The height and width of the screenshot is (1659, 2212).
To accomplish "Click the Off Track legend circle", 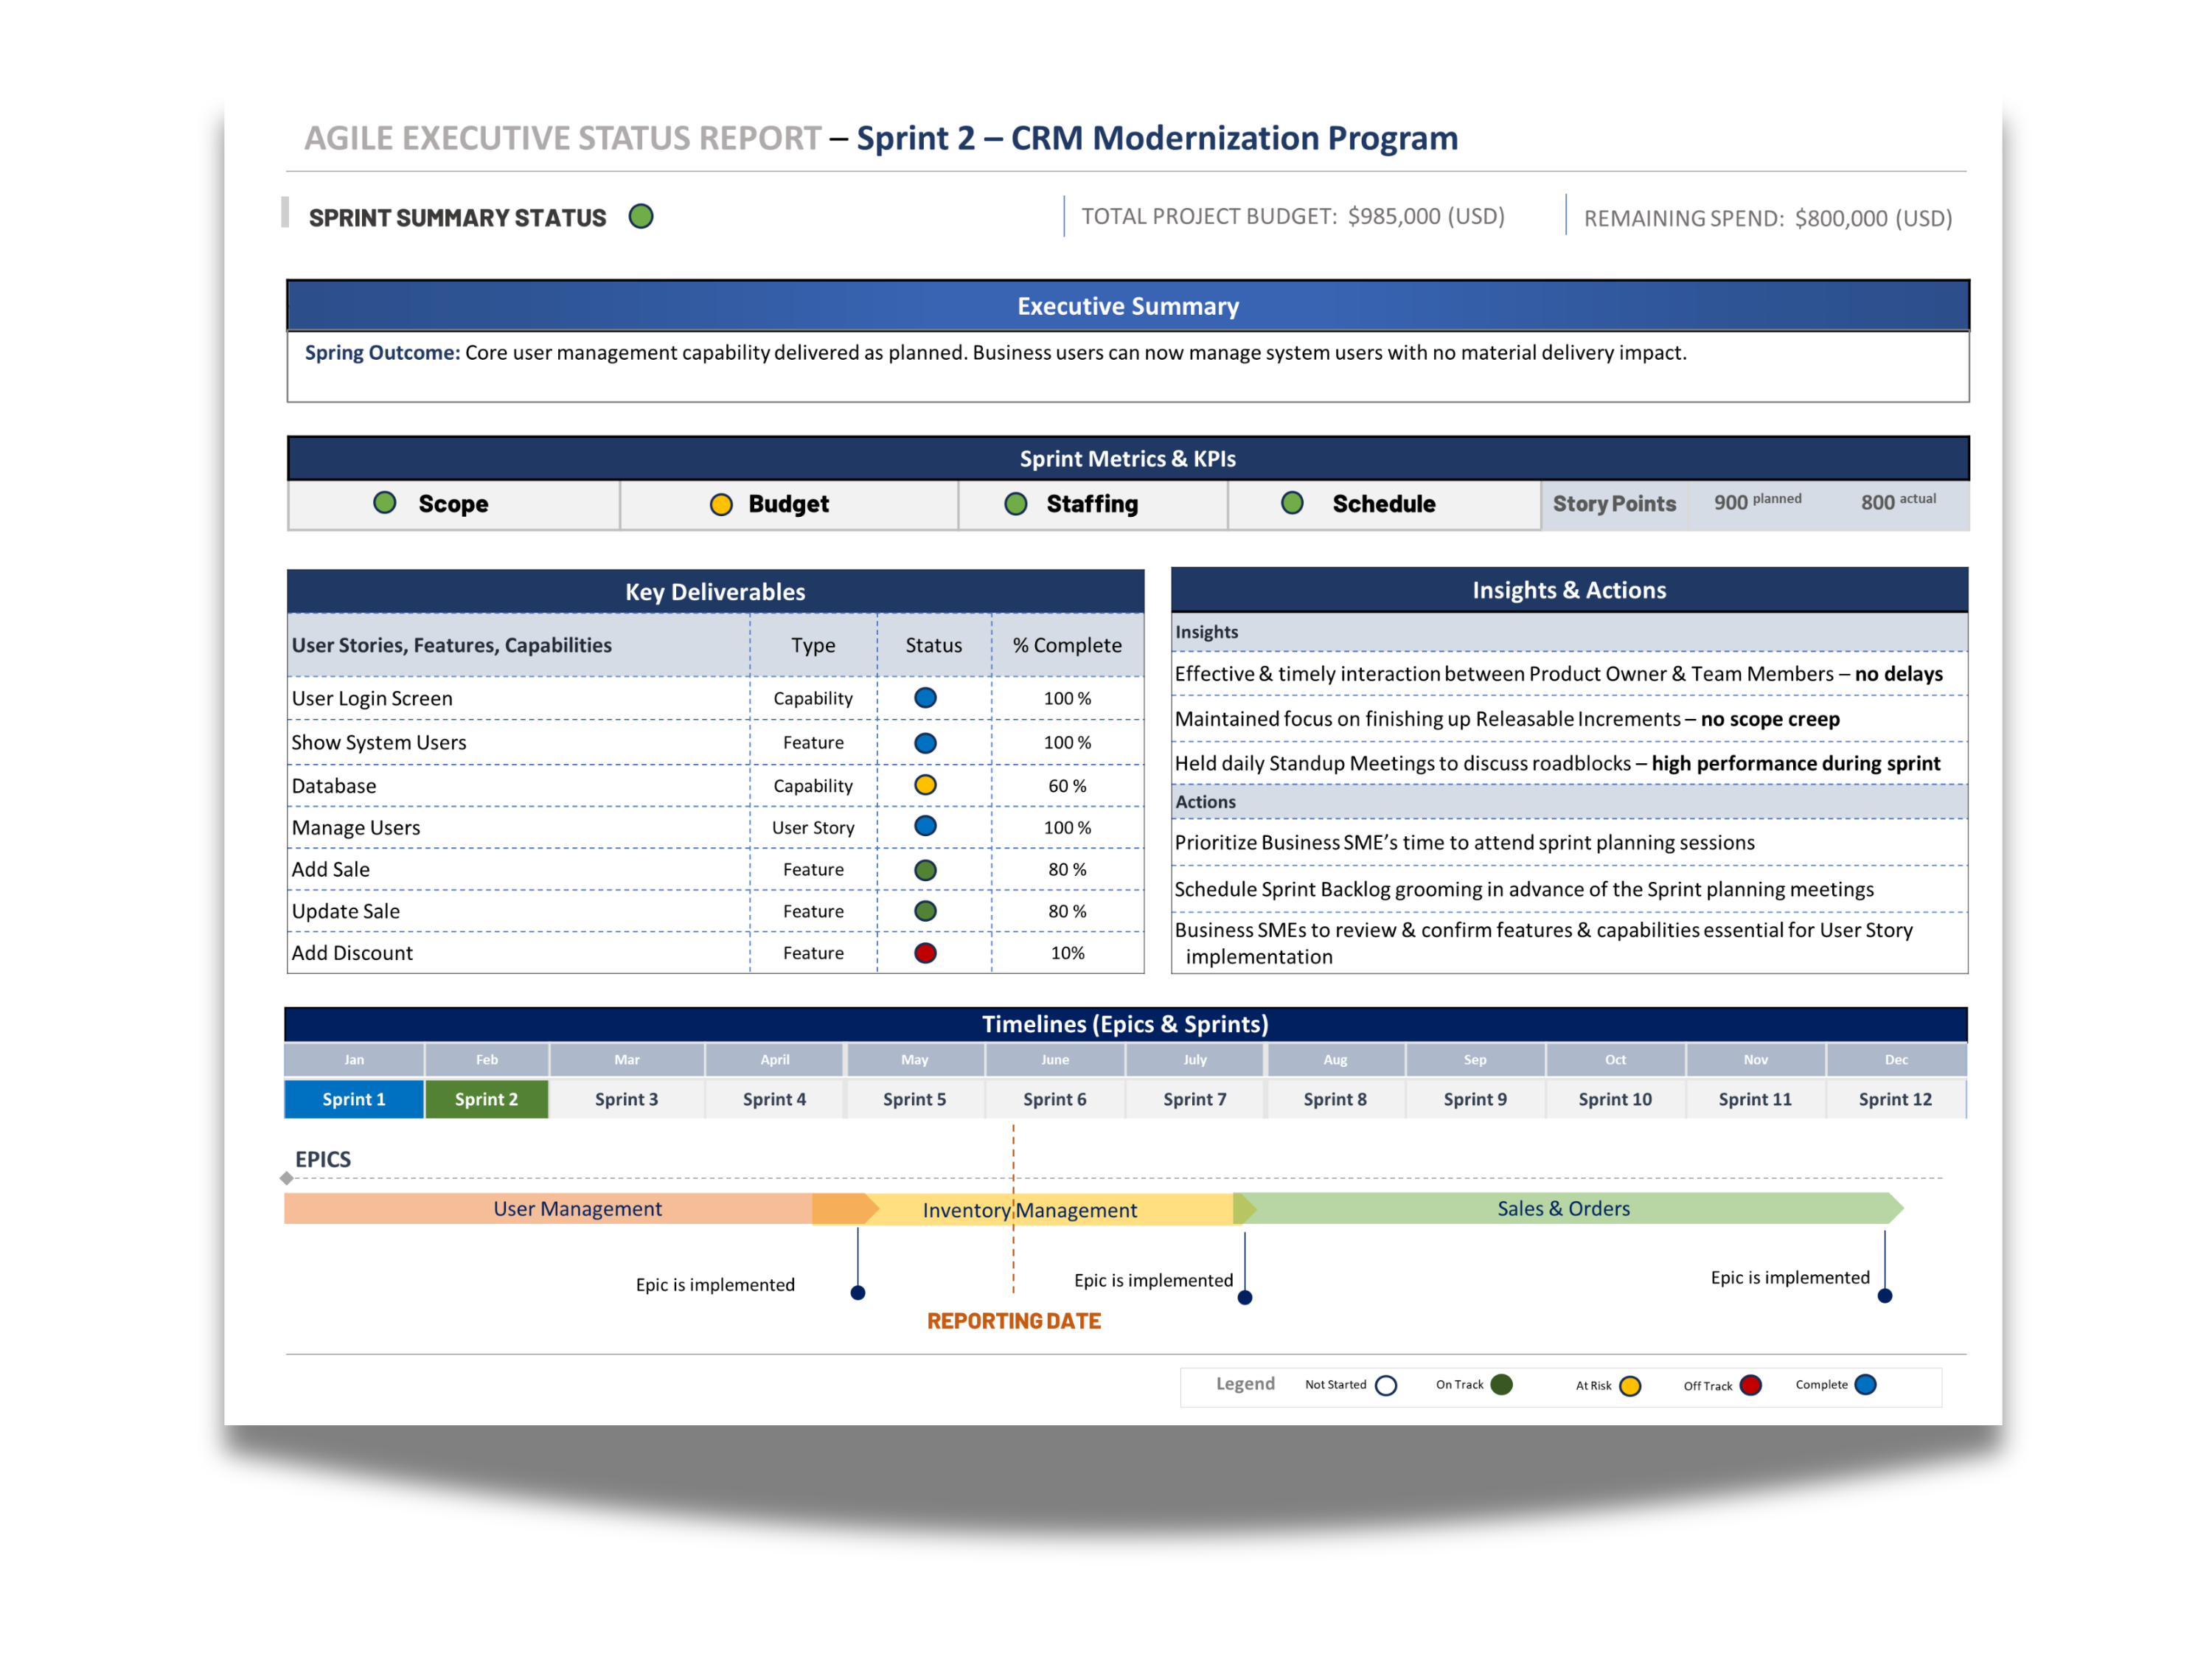I will [x=1750, y=1385].
